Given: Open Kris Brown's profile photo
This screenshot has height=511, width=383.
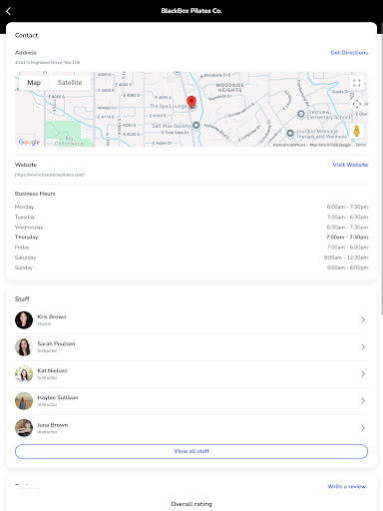Looking at the screenshot, I should click(24, 320).
